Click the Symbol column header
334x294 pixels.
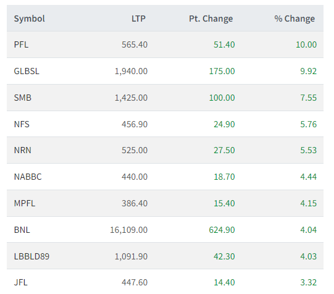tap(29, 19)
